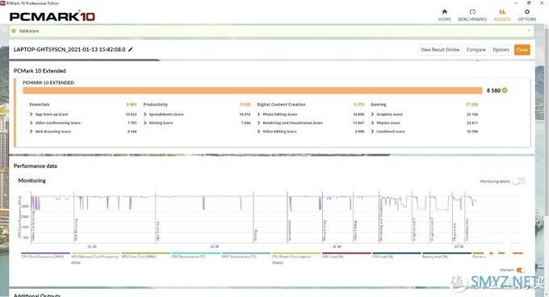This screenshot has height=297, width=549.
Task: Select the Results bar chart icon
Action: coord(502,12)
